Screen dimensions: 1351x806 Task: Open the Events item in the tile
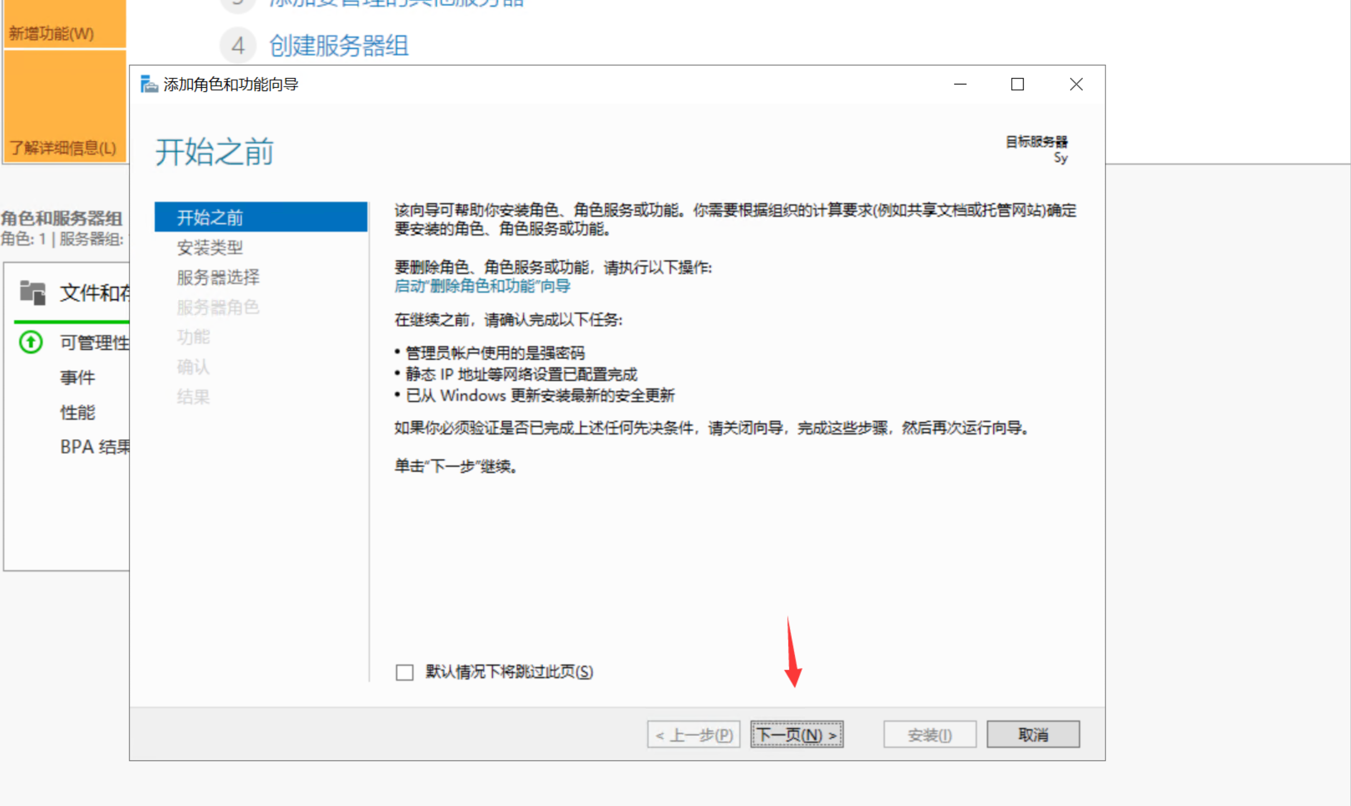tap(78, 378)
